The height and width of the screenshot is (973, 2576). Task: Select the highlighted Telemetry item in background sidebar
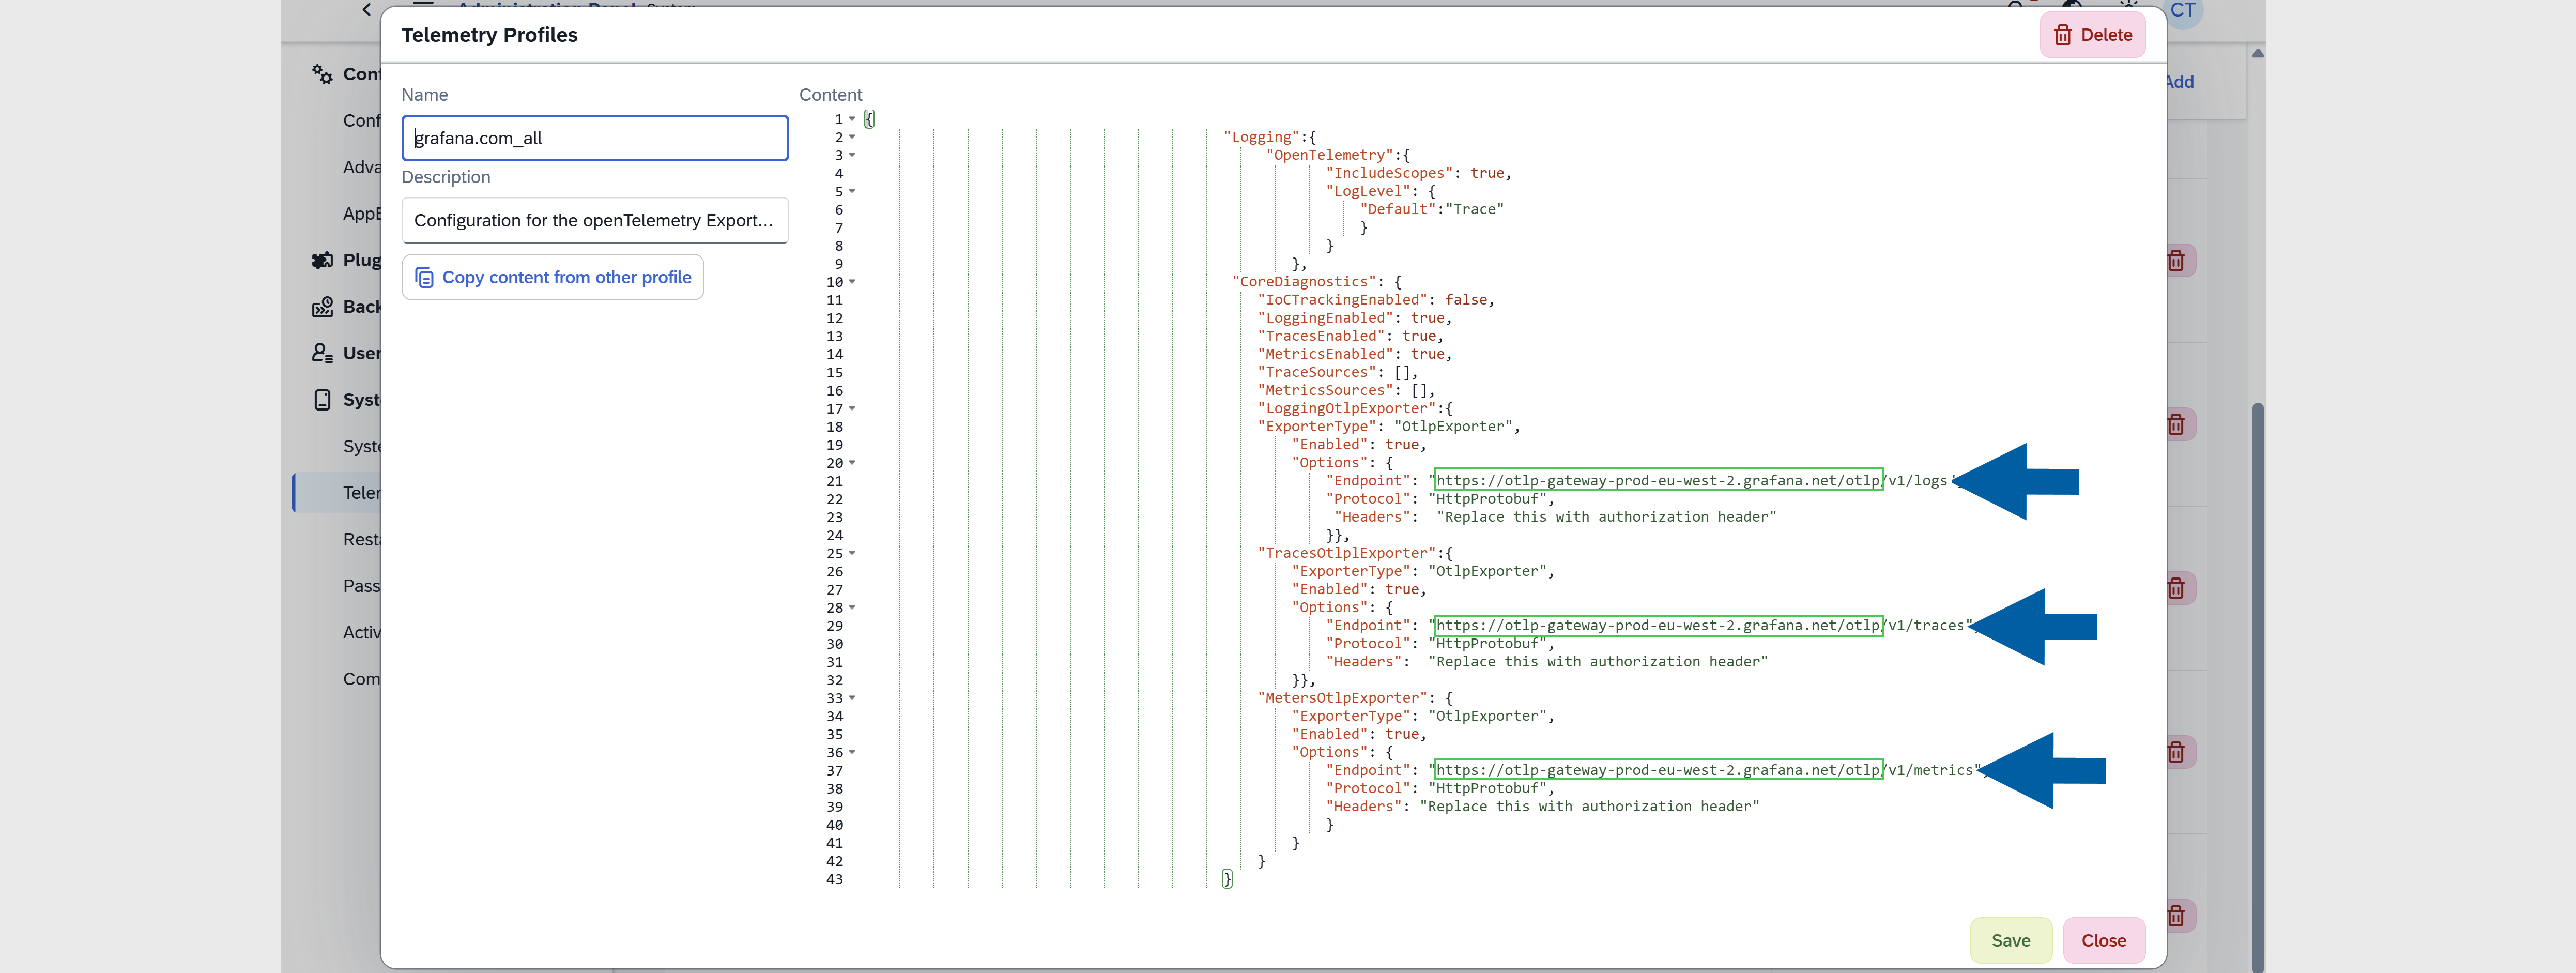pos(337,493)
